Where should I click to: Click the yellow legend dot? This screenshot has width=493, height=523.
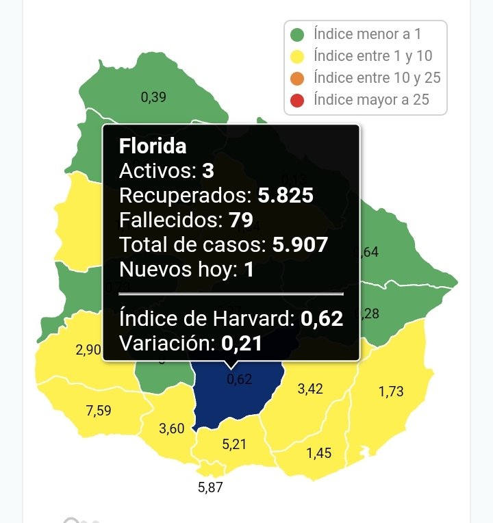[297, 56]
